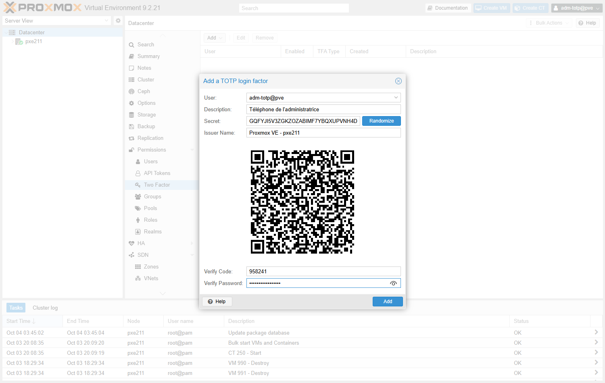605x383 pixels.
Task: Focus the Description input field
Action: coord(323,109)
